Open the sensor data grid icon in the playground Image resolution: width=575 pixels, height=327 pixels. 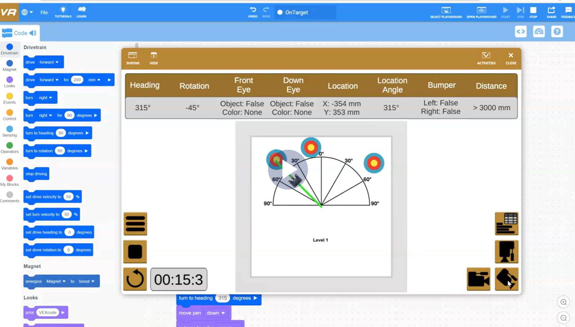(506, 223)
